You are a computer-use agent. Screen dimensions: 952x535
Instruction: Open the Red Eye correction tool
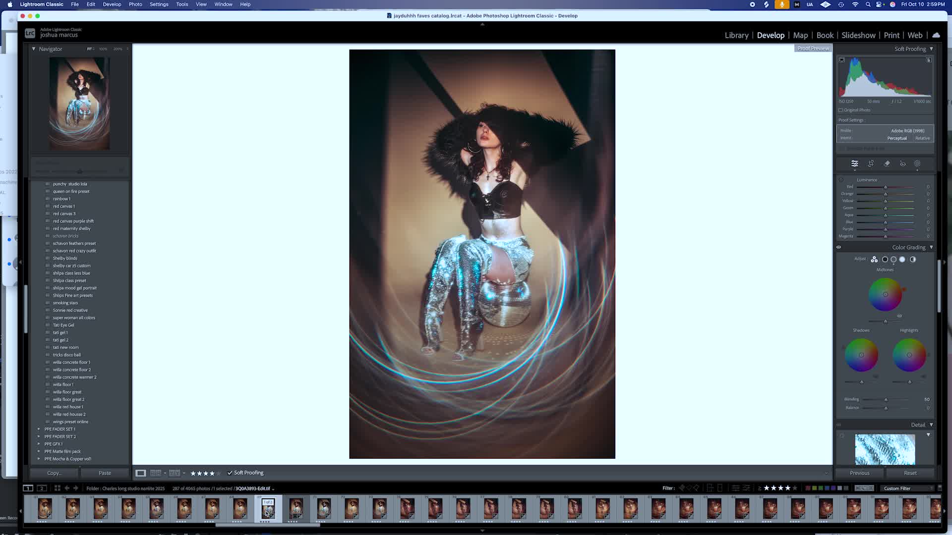[x=903, y=163]
